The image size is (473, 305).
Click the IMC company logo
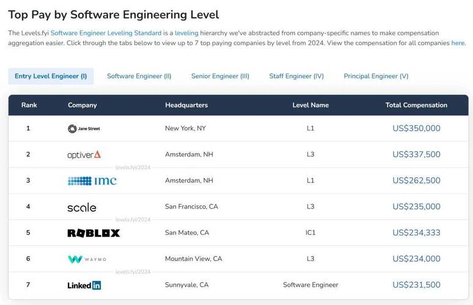point(92,181)
